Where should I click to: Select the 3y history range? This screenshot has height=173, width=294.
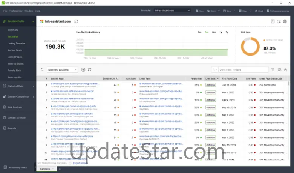click(227, 32)
